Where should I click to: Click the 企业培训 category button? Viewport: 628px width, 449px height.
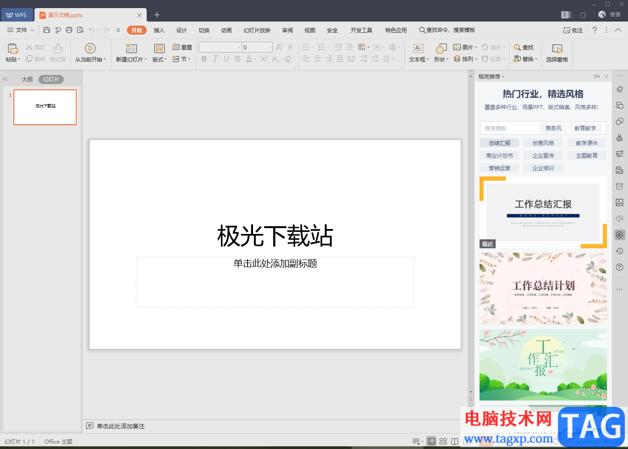pos(543,168)
